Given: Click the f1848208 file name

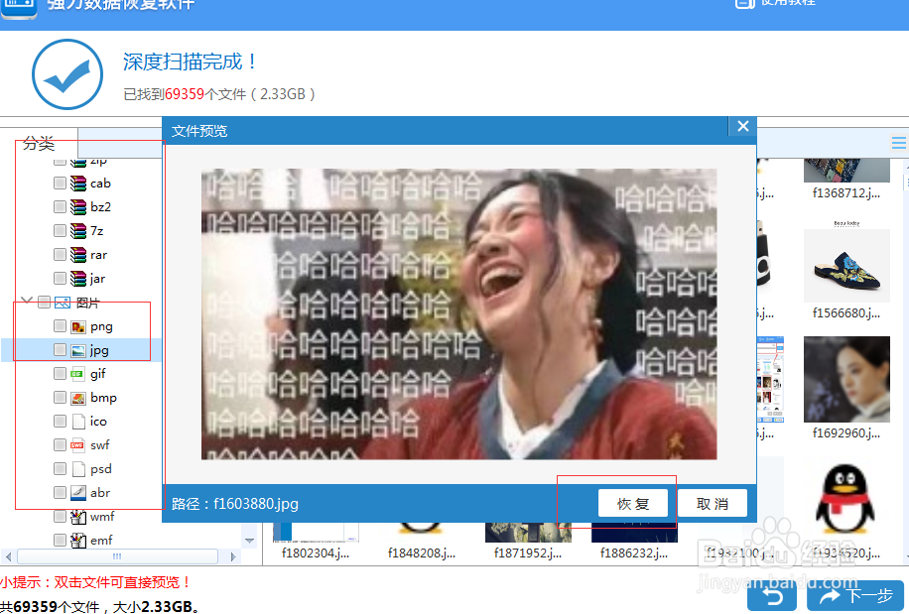Looking at the screenshot, I should [422, 553].
